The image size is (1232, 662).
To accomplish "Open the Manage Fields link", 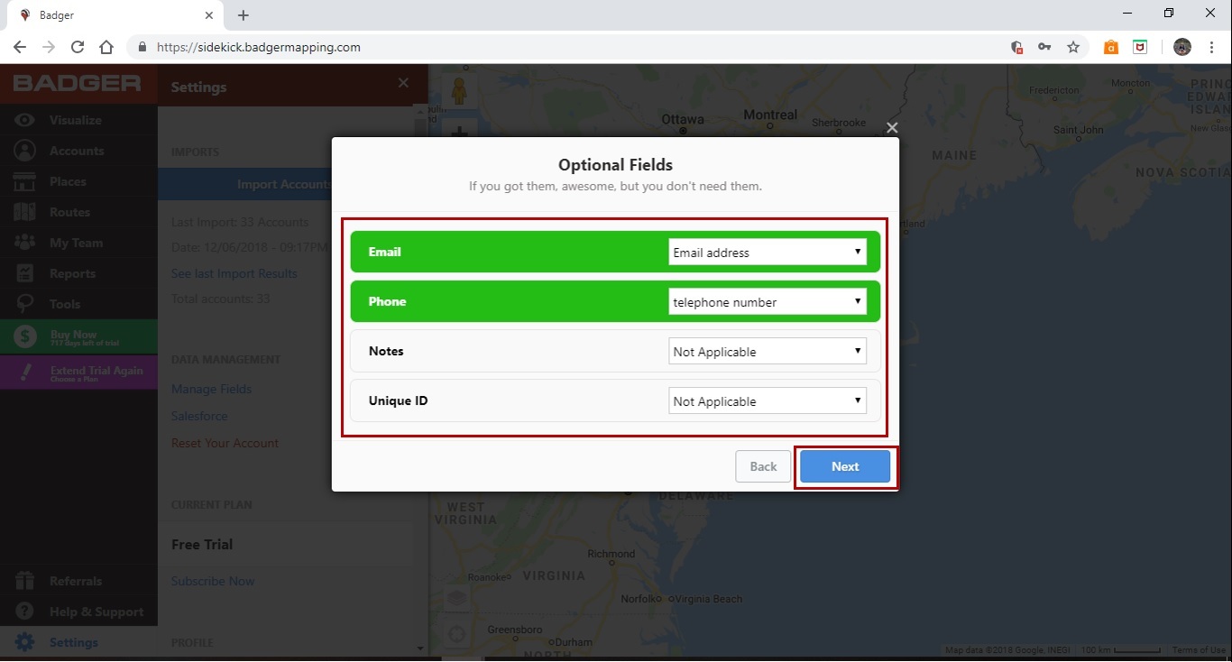I will click(212, 389).
